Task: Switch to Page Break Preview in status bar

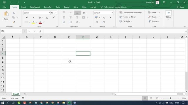Action: coord(157,98)
